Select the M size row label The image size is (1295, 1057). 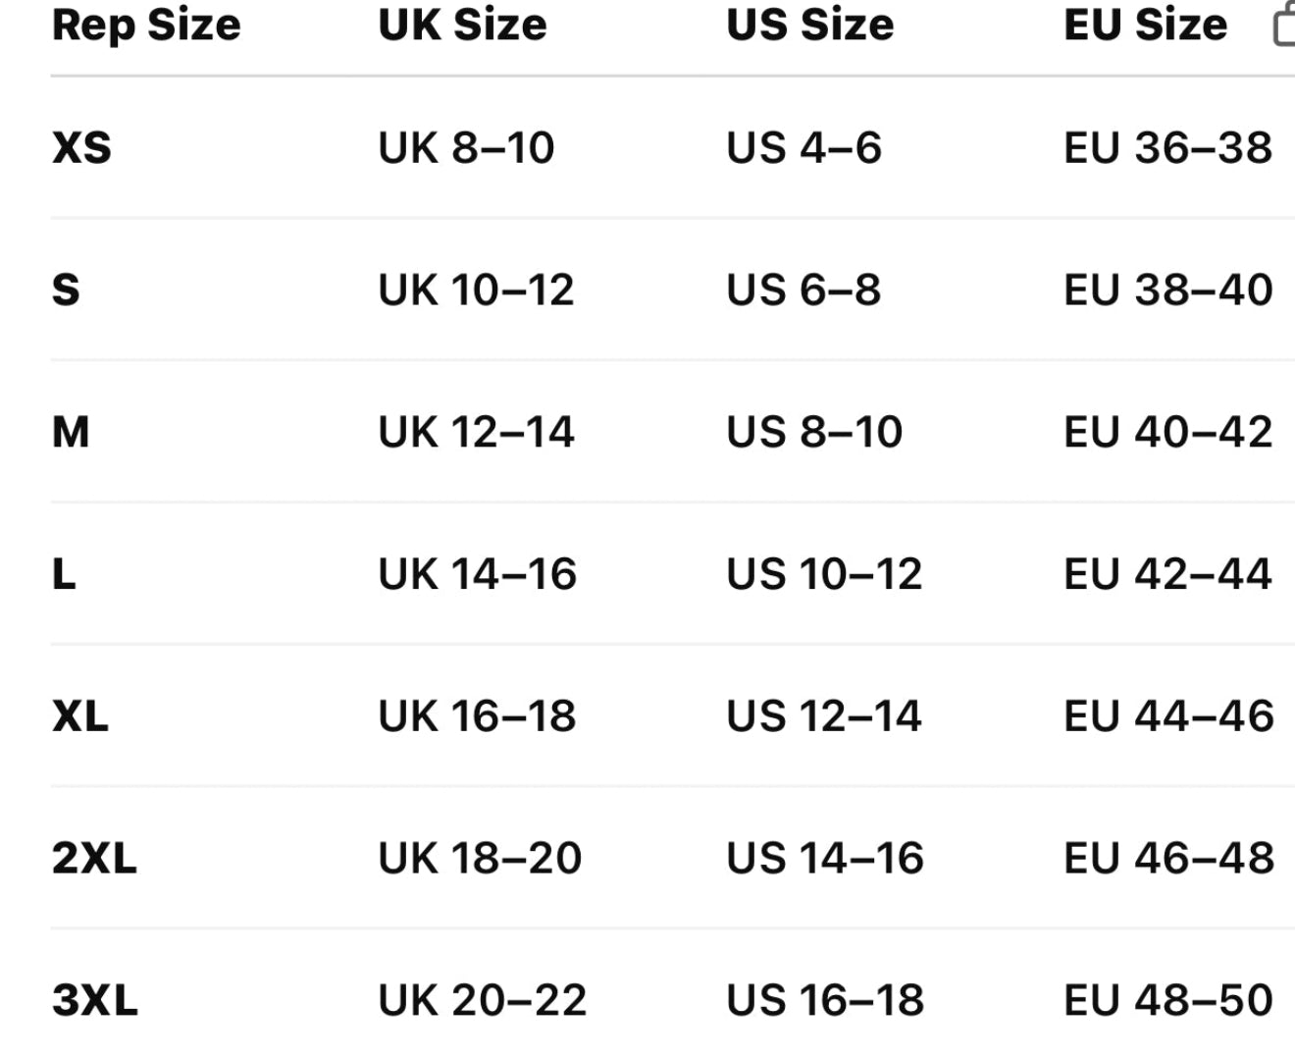[71, 433]
